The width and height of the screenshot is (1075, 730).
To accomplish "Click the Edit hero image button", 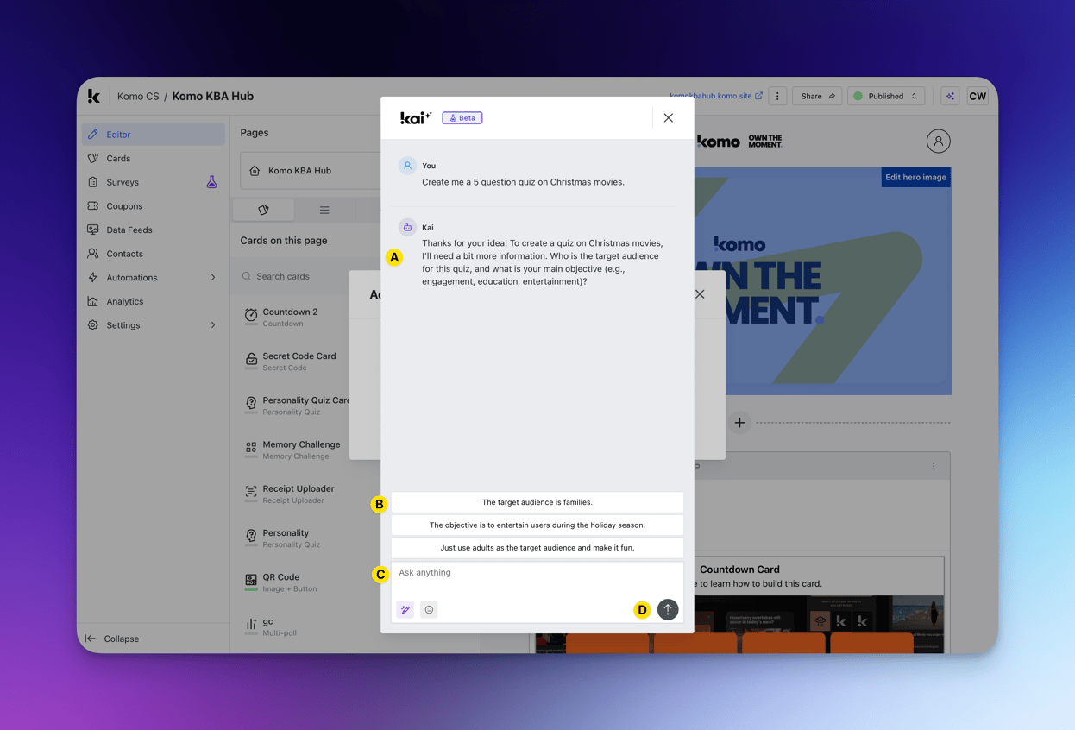I will (x=915, y=178).
